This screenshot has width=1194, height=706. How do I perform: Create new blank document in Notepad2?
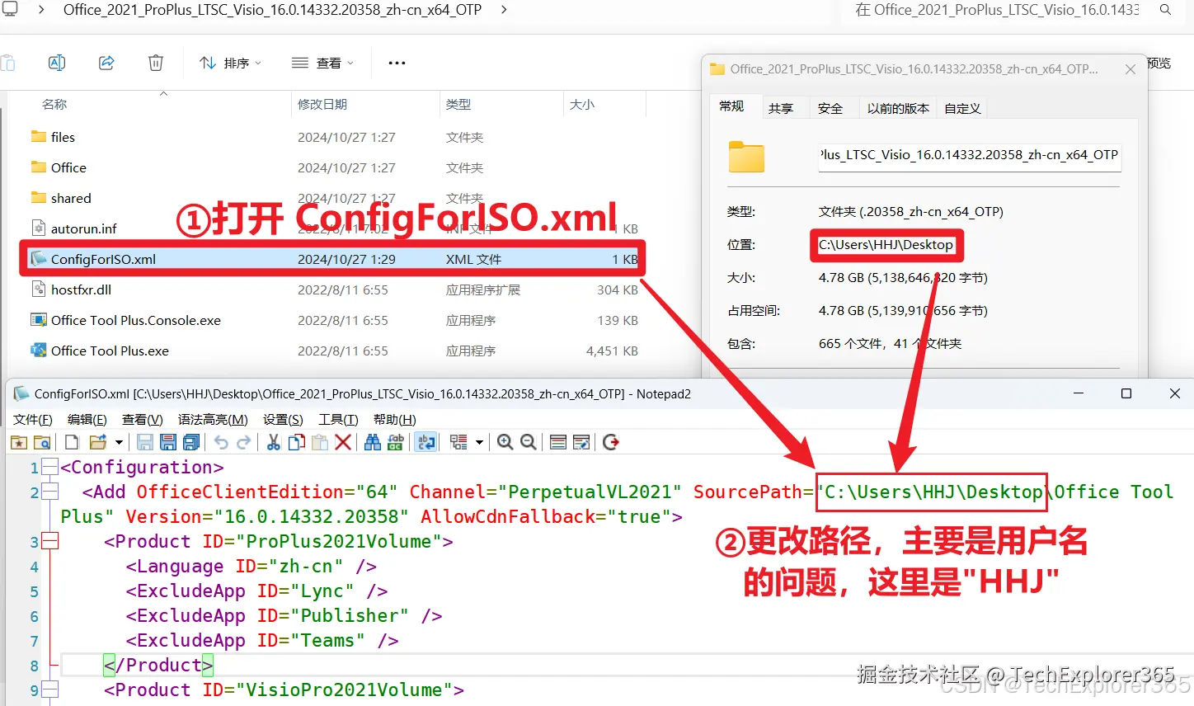click(72, 443)
